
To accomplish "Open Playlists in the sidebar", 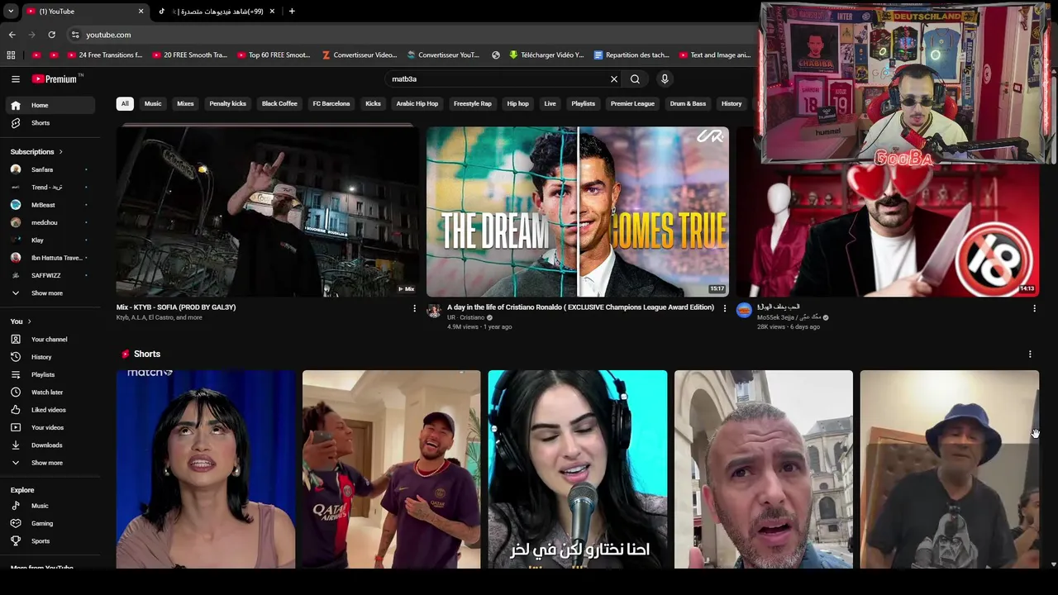I will click(50, 374).
